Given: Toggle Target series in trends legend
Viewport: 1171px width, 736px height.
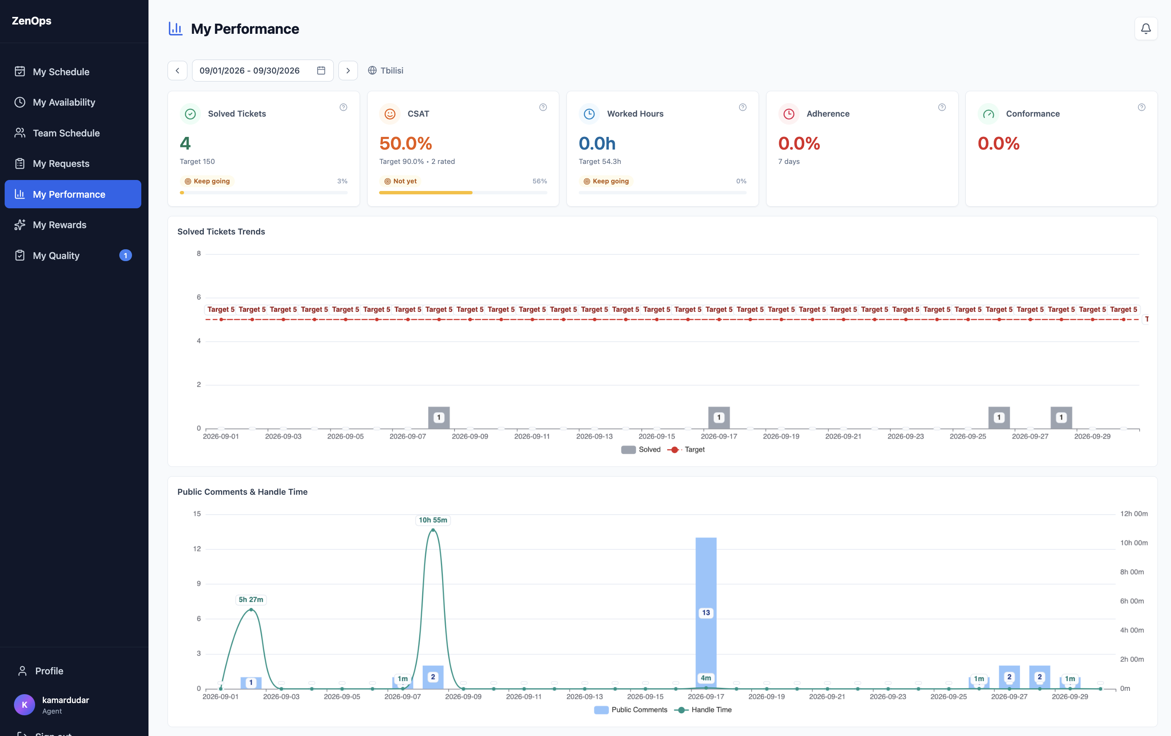Looking at the screenshot, I should coord(686,450).
